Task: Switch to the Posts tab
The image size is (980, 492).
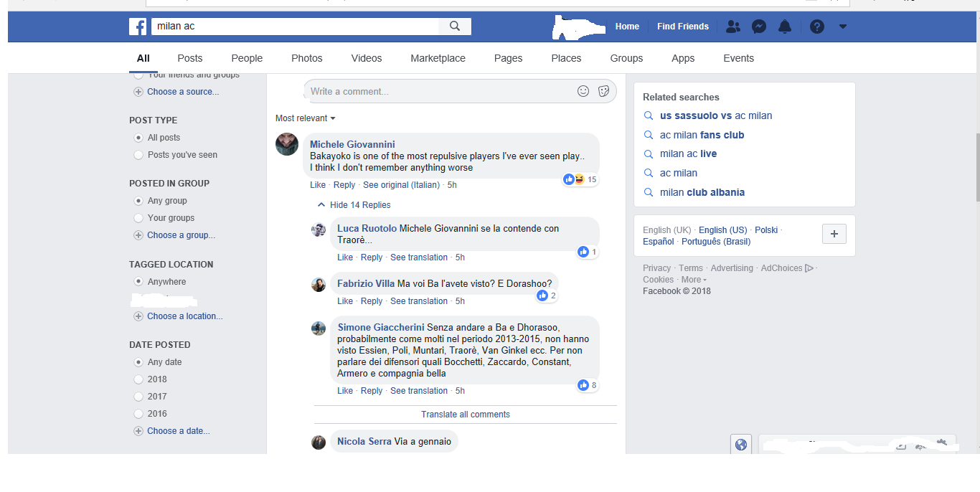Action: 190,58
